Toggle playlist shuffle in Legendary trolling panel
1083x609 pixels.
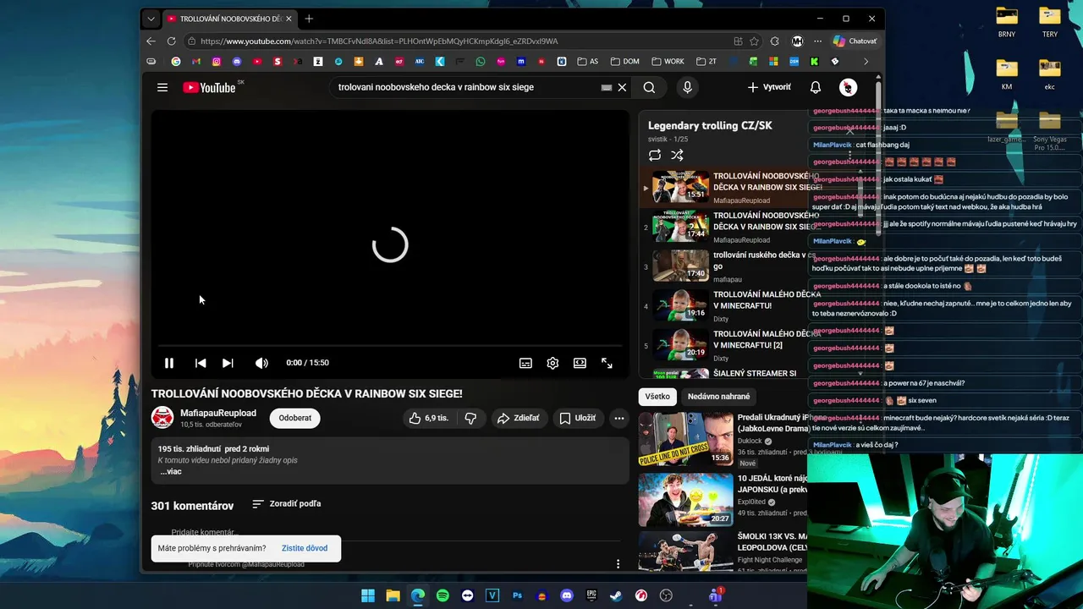tap(677, 155)
